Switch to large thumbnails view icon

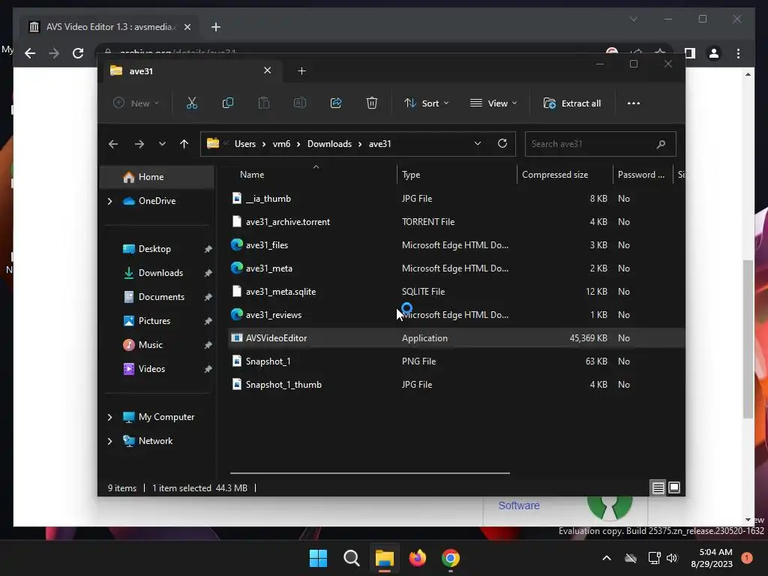[674, 487]
